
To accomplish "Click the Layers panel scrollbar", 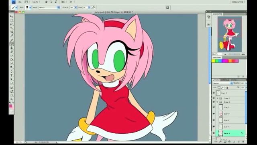I will (x=246, y=107).
